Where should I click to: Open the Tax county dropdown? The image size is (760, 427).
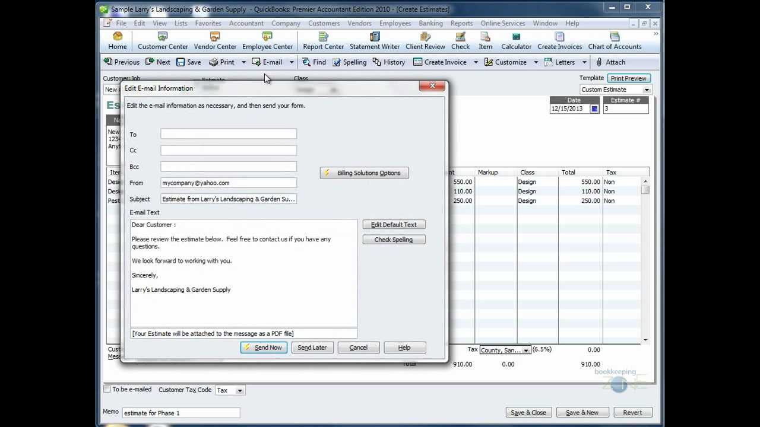[x=526, y=350]
